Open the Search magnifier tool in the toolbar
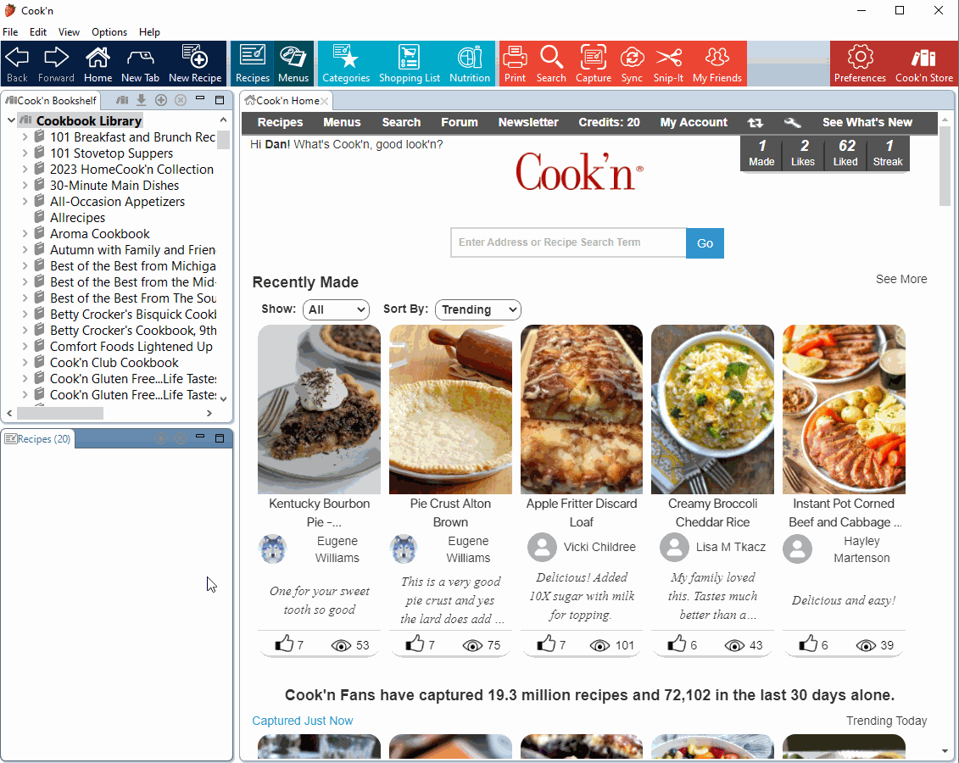 coord(551,64)
